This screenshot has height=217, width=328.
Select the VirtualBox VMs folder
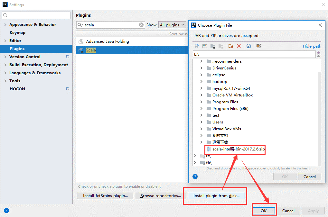click(x=227, y=129)
